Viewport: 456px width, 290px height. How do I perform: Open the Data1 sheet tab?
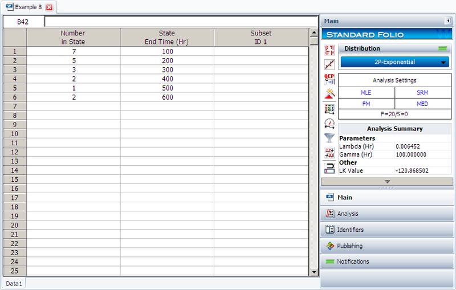14,283
